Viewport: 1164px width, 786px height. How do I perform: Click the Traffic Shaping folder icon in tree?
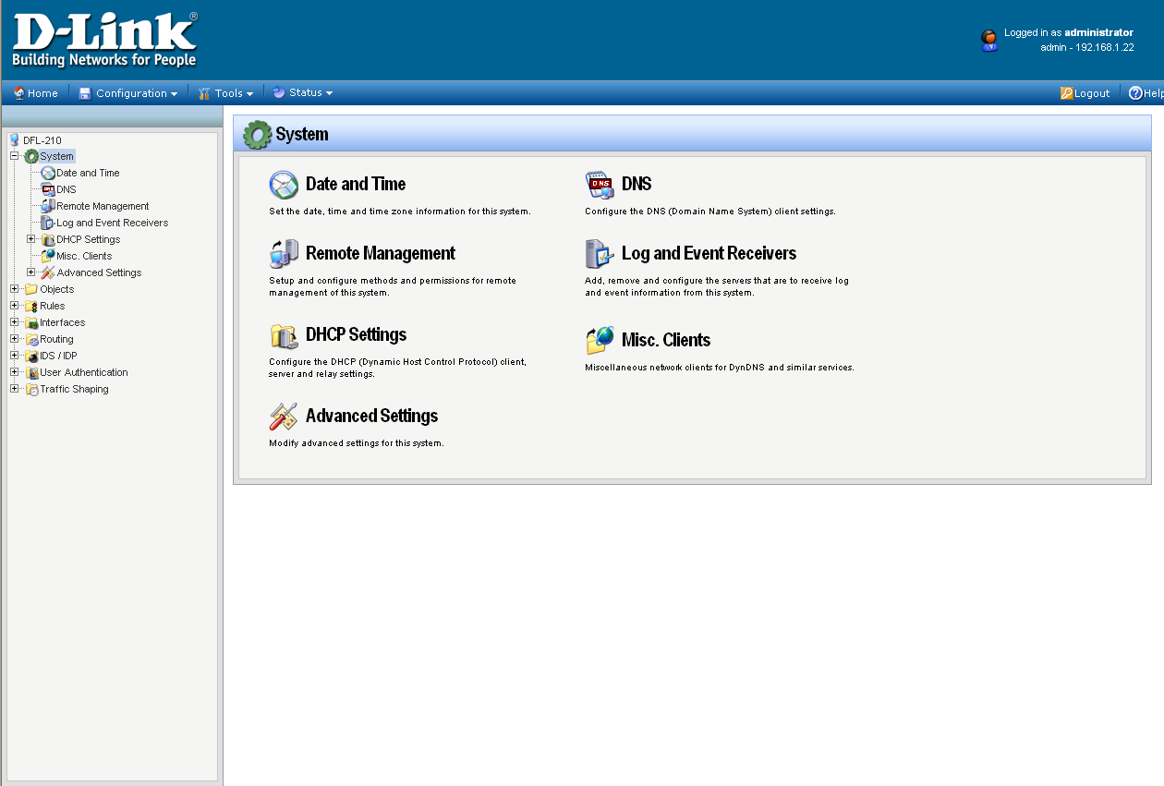(31, 389)
